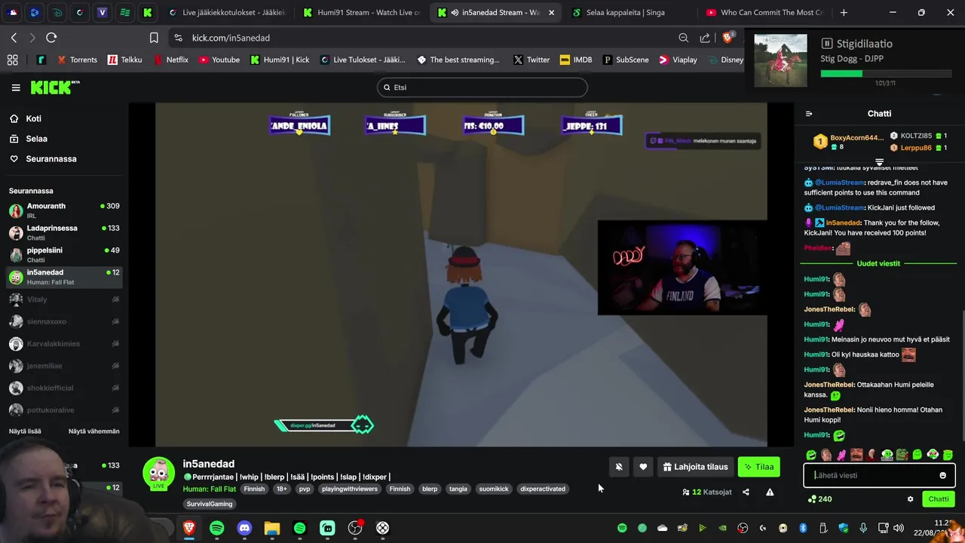Follow the channel with the heart icon
The height and width of the screenshot is (543, 965).
pyautogui.click(x=643, y=467)
